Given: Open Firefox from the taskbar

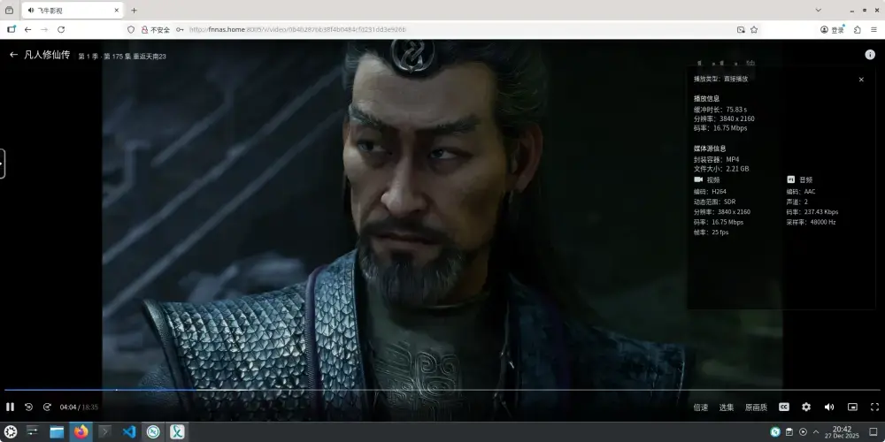Looking at the screenshot, I should (x=81, y=431).
